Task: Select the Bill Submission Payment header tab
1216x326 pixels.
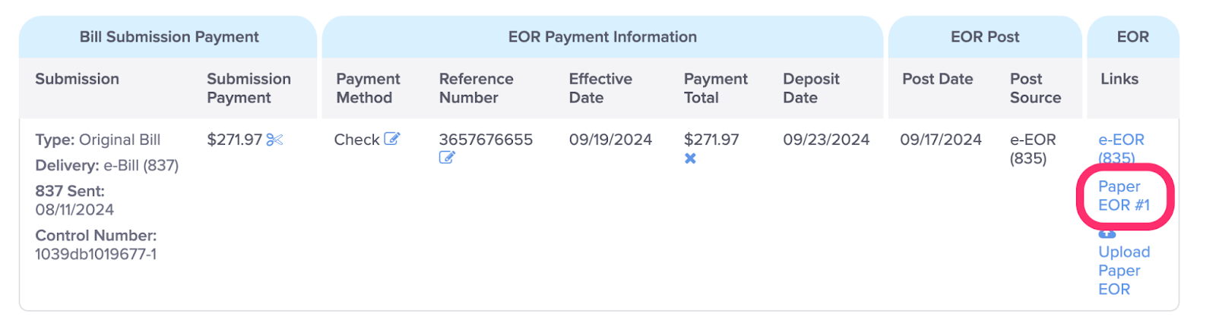Action: click(x=169, y=36)
